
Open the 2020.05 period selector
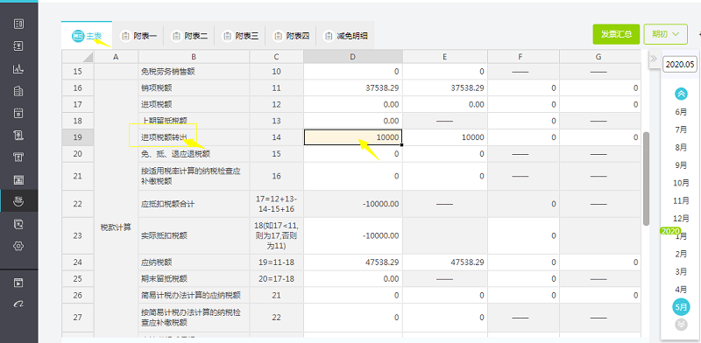tap(680, 64)
